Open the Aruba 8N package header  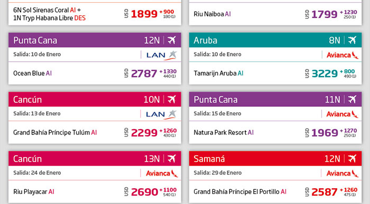(x=275, y=40)
